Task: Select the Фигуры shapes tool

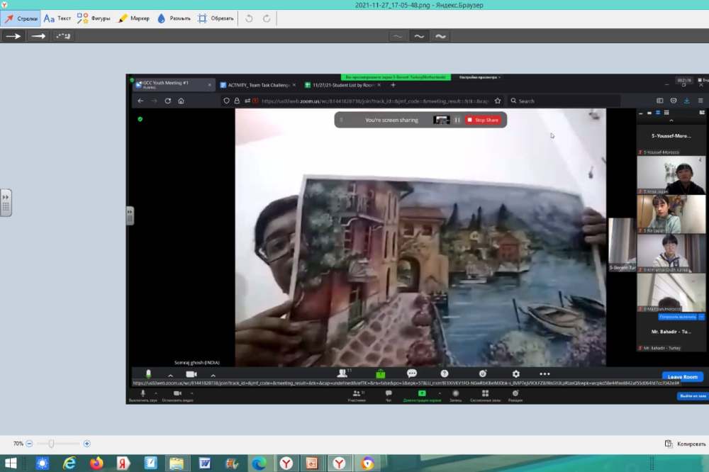Action: [94, 18]
